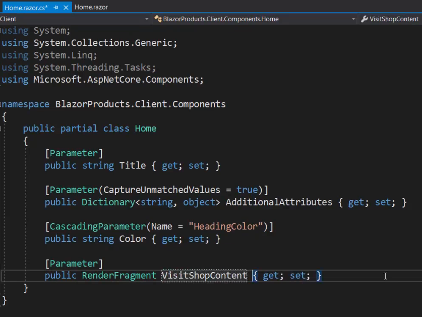The height and width of the screenshot is (317, 422).
Task: Switch to the Home.razor tab
Action: tap(91, 7)
